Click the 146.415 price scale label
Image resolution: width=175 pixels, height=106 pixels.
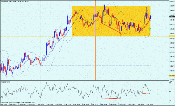coord(172,20)
